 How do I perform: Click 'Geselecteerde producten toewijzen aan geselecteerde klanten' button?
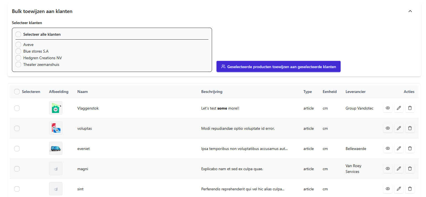click(x=278, y=67)
